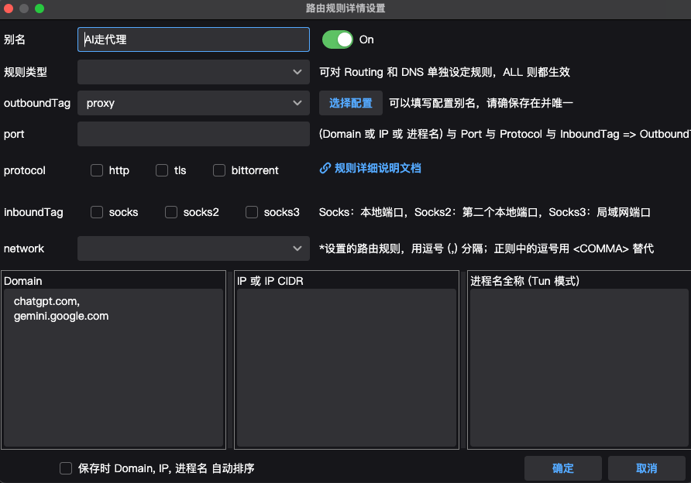Enable the socks3 inboundTag checkbox

coord(251,211)
